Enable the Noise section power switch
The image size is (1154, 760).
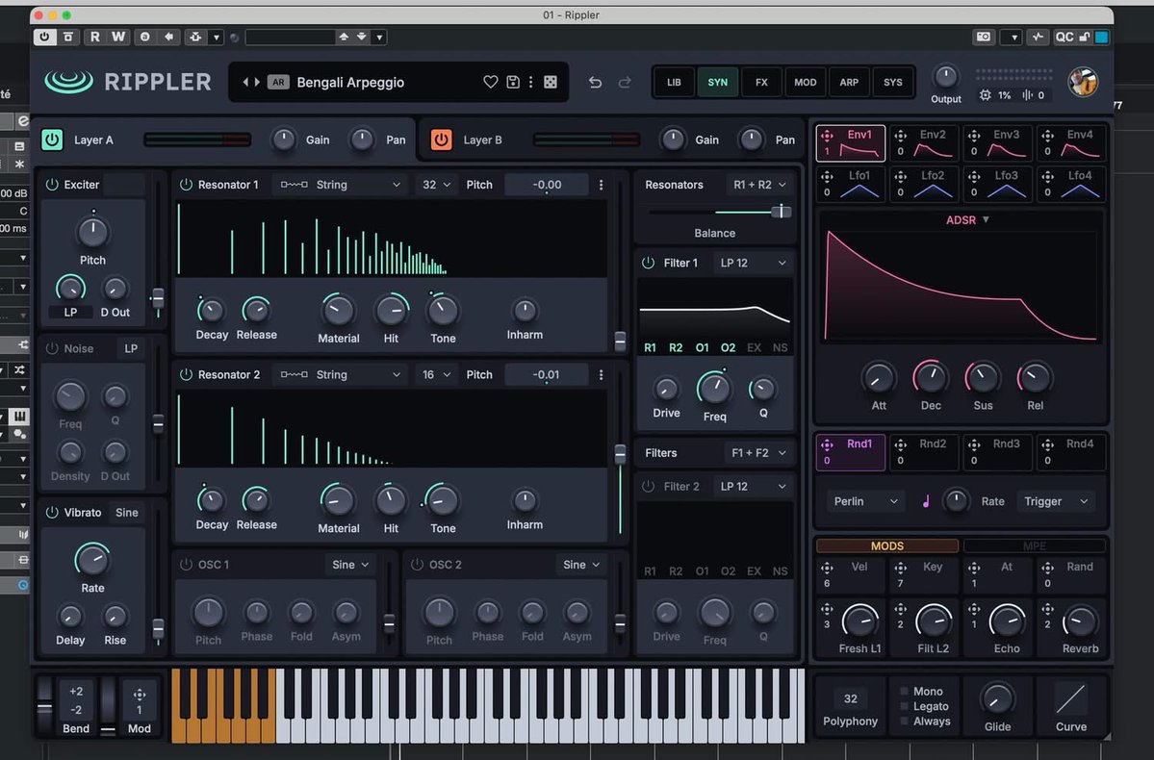52,348
